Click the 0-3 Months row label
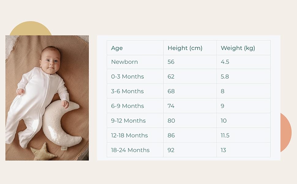Screen dimensions: 297x184 (127, 77)
